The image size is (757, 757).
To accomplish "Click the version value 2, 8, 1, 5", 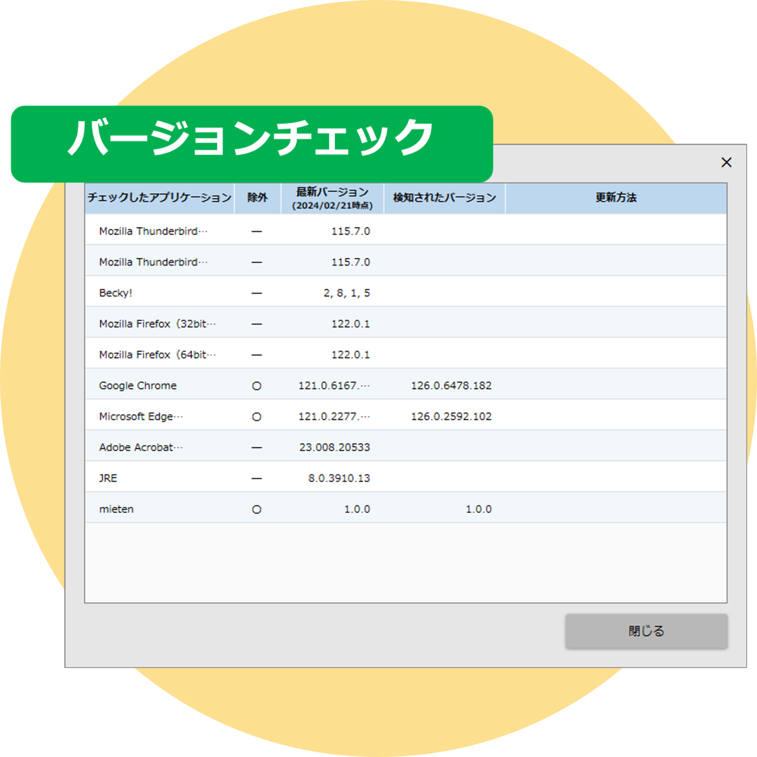I will click(x=347, y=293).
